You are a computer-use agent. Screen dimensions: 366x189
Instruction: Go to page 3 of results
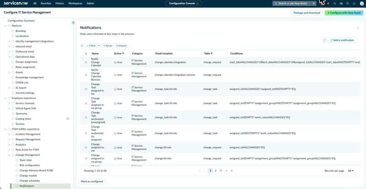[x=221, y=171]
